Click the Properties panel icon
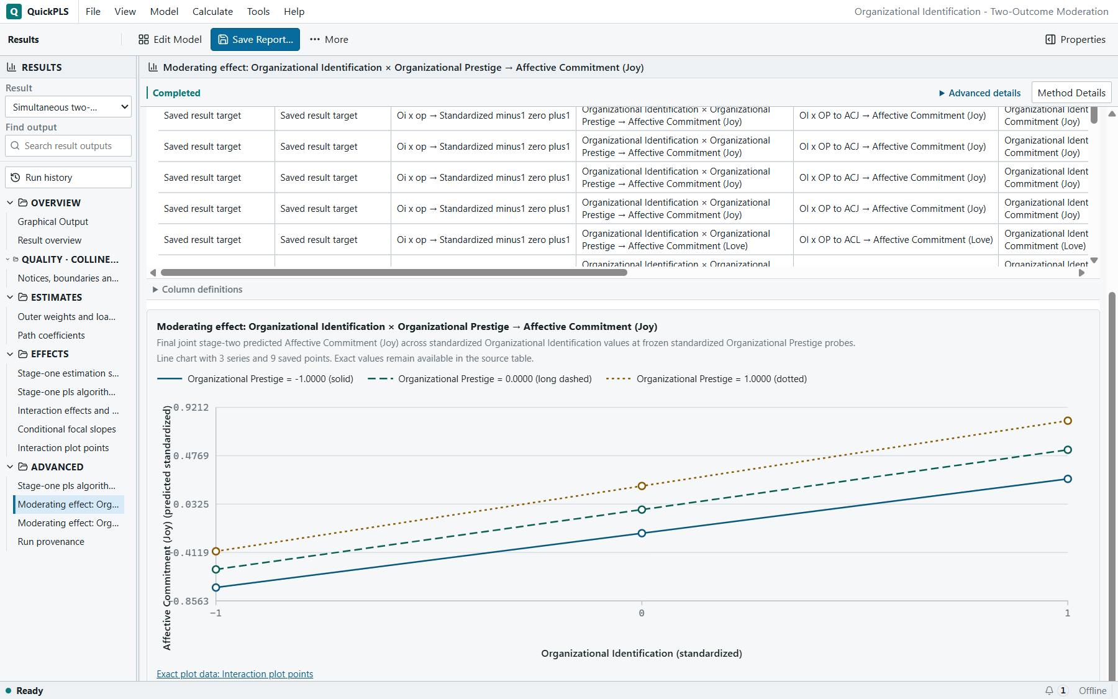 (1050, 39)
